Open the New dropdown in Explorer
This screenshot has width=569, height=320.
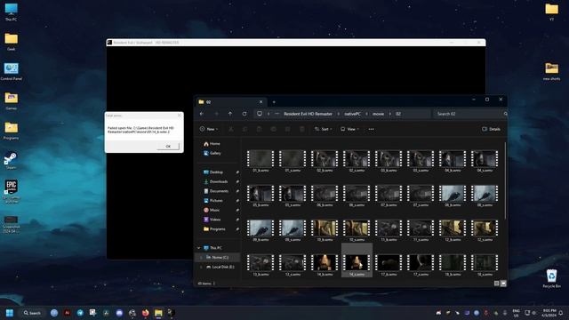209,129
